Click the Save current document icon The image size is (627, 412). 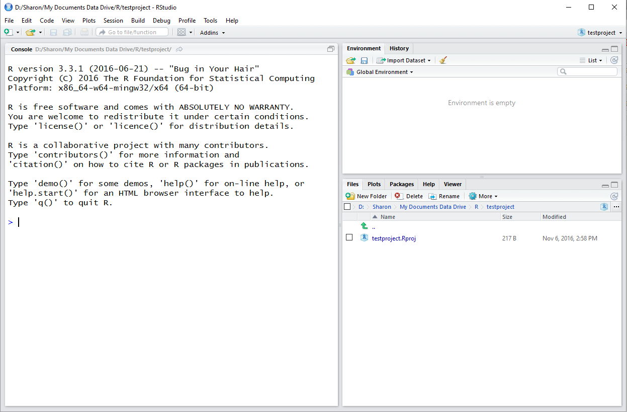click(x=53, y=32)
